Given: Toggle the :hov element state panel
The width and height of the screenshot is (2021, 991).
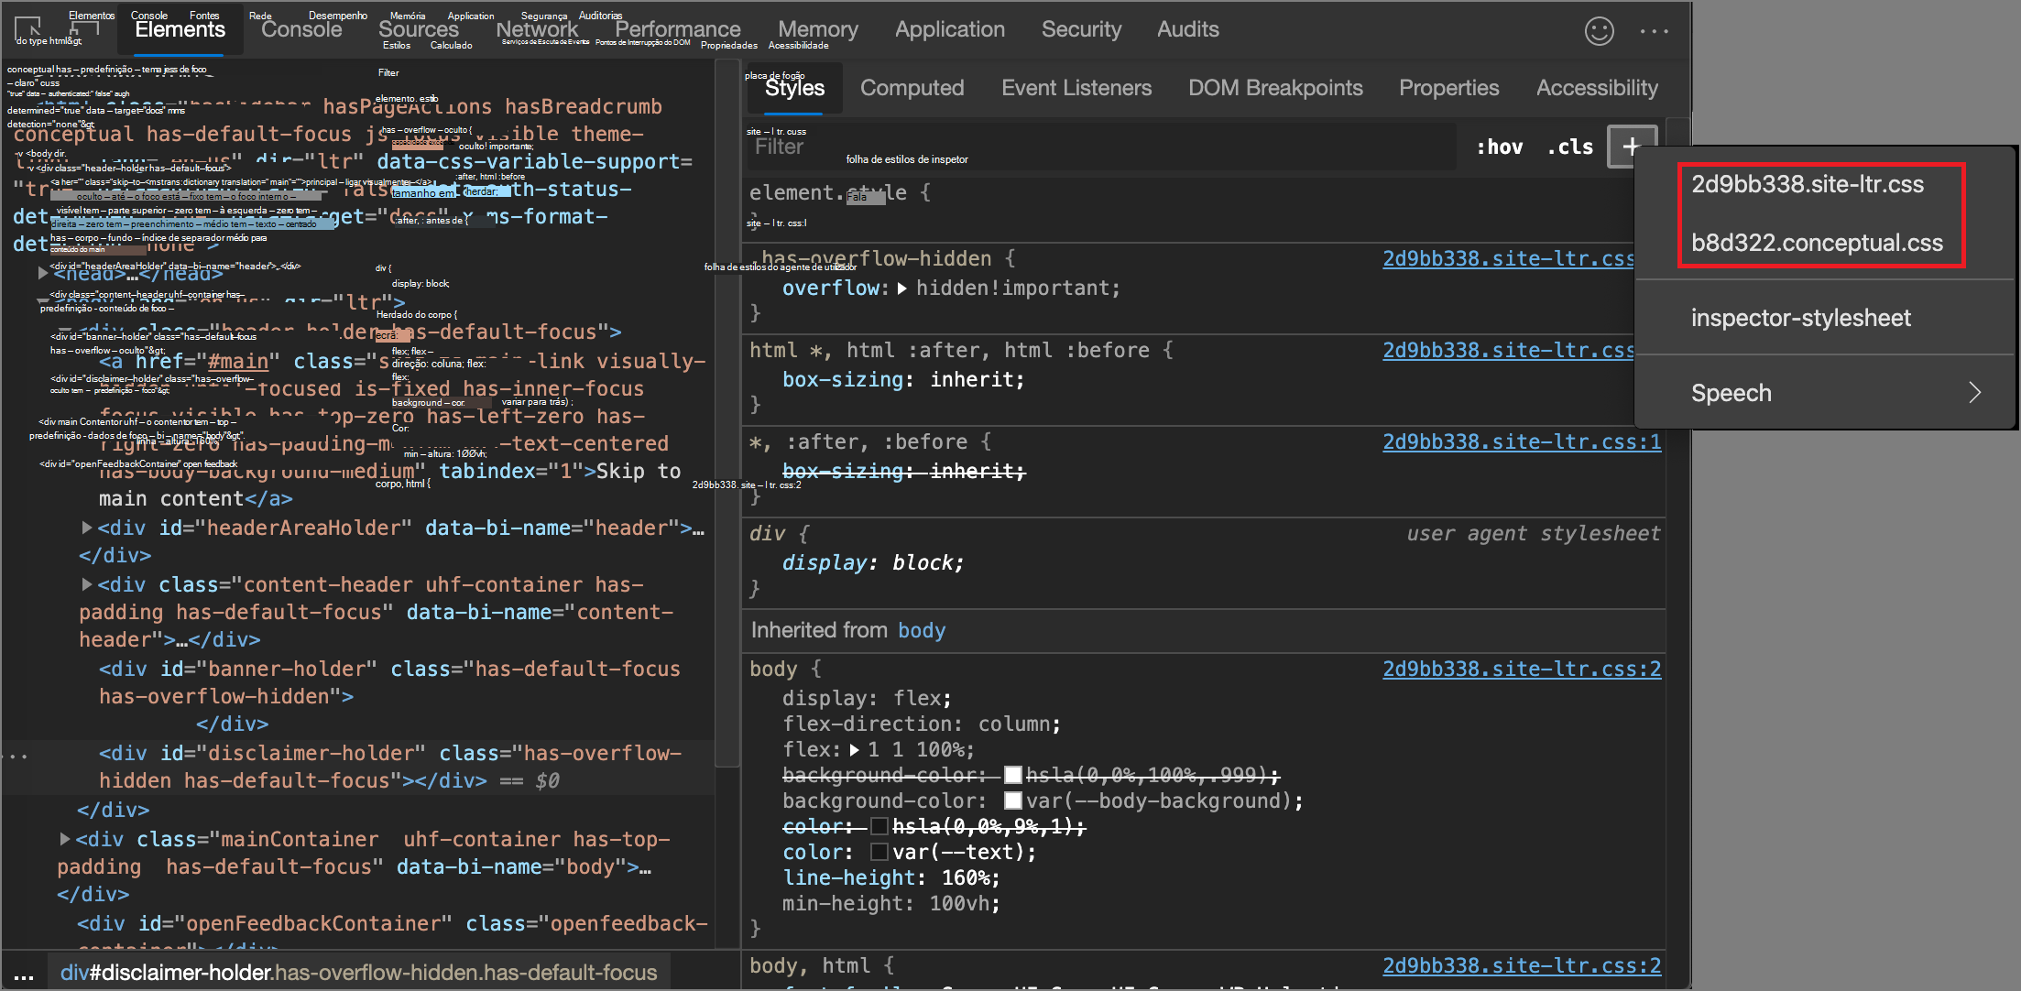Looking at the screenshot, I should pyautogui.click(x=1499, y=147).
